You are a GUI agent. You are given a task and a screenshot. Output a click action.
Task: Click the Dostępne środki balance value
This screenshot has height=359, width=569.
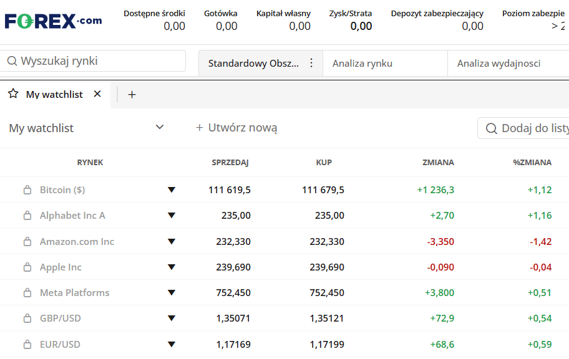(x=174, y=26)
